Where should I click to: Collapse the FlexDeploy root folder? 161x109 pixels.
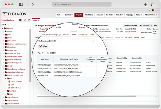[x=2, y=28]
